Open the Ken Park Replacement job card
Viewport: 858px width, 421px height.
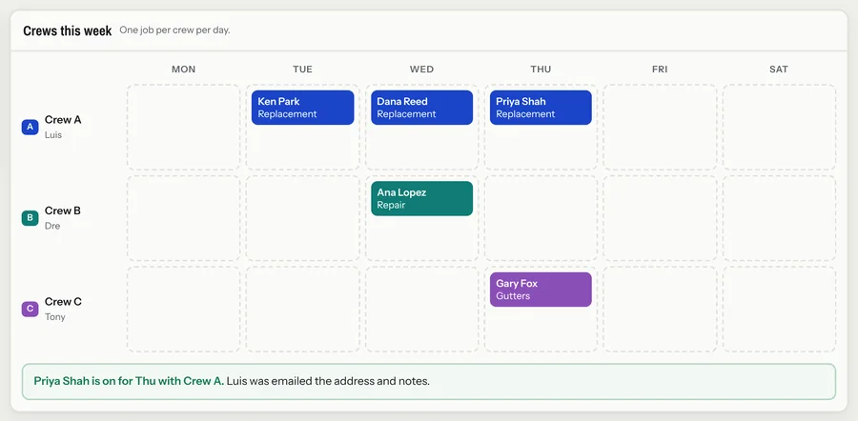(302, 108)
